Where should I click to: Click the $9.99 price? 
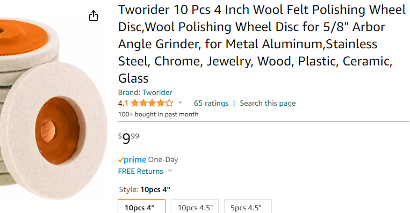(x=128, y=138)
